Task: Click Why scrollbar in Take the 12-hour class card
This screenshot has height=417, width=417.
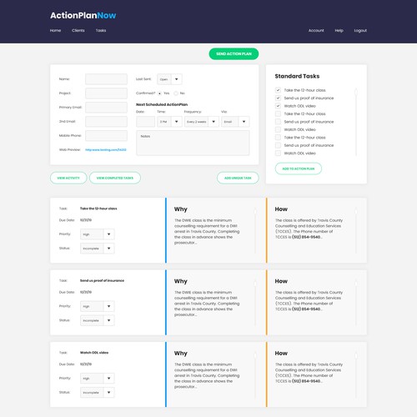Action: tap(255, 231)
